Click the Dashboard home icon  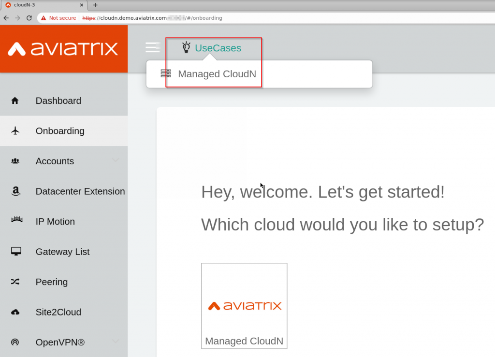pyautogui.click(x=15, y=100)
